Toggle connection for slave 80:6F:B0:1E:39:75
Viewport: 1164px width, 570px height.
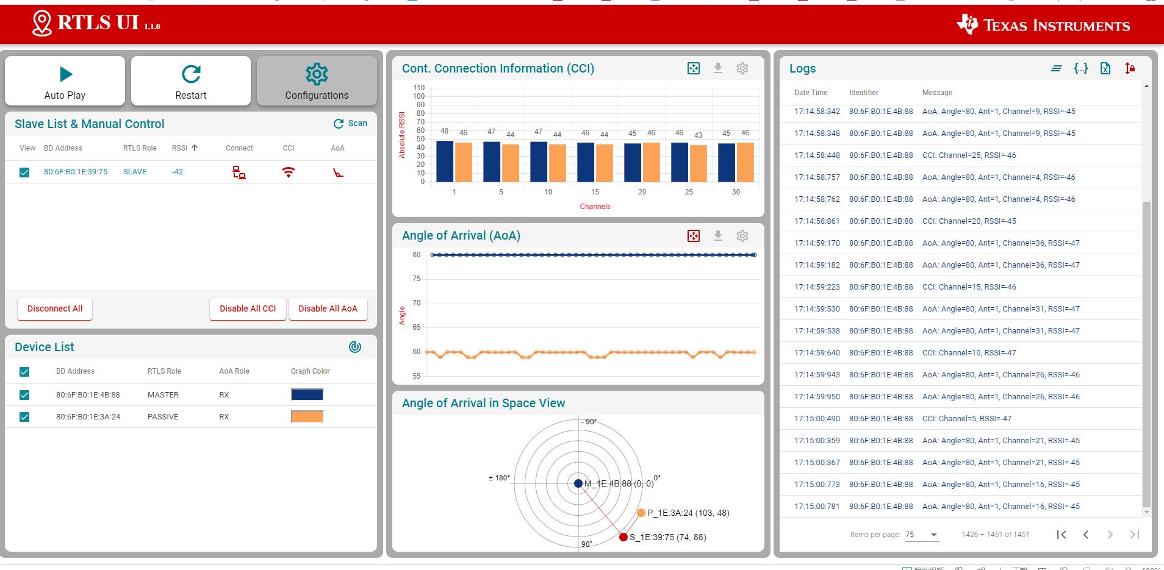click(239, 173)
